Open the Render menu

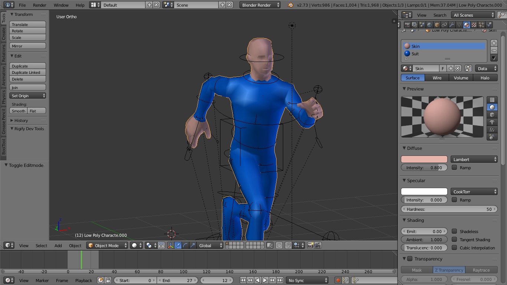[x=40, y=5]
